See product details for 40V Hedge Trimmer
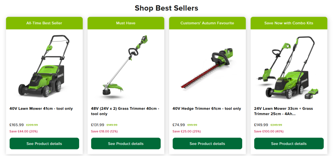The width and height of the screenshot is (336, 156). (x=207, y=144)
